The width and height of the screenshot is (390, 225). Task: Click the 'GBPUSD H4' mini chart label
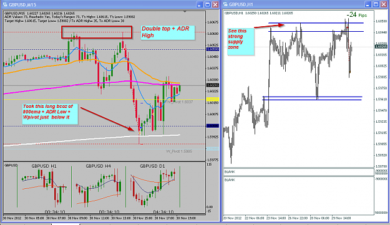(x=98, y=166)
